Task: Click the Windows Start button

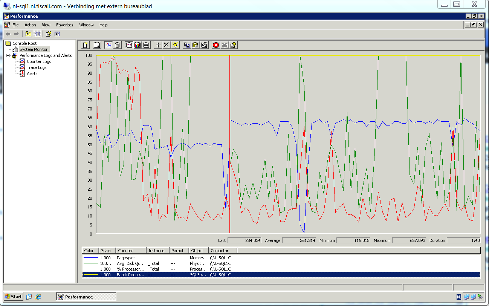Action: 13,297
